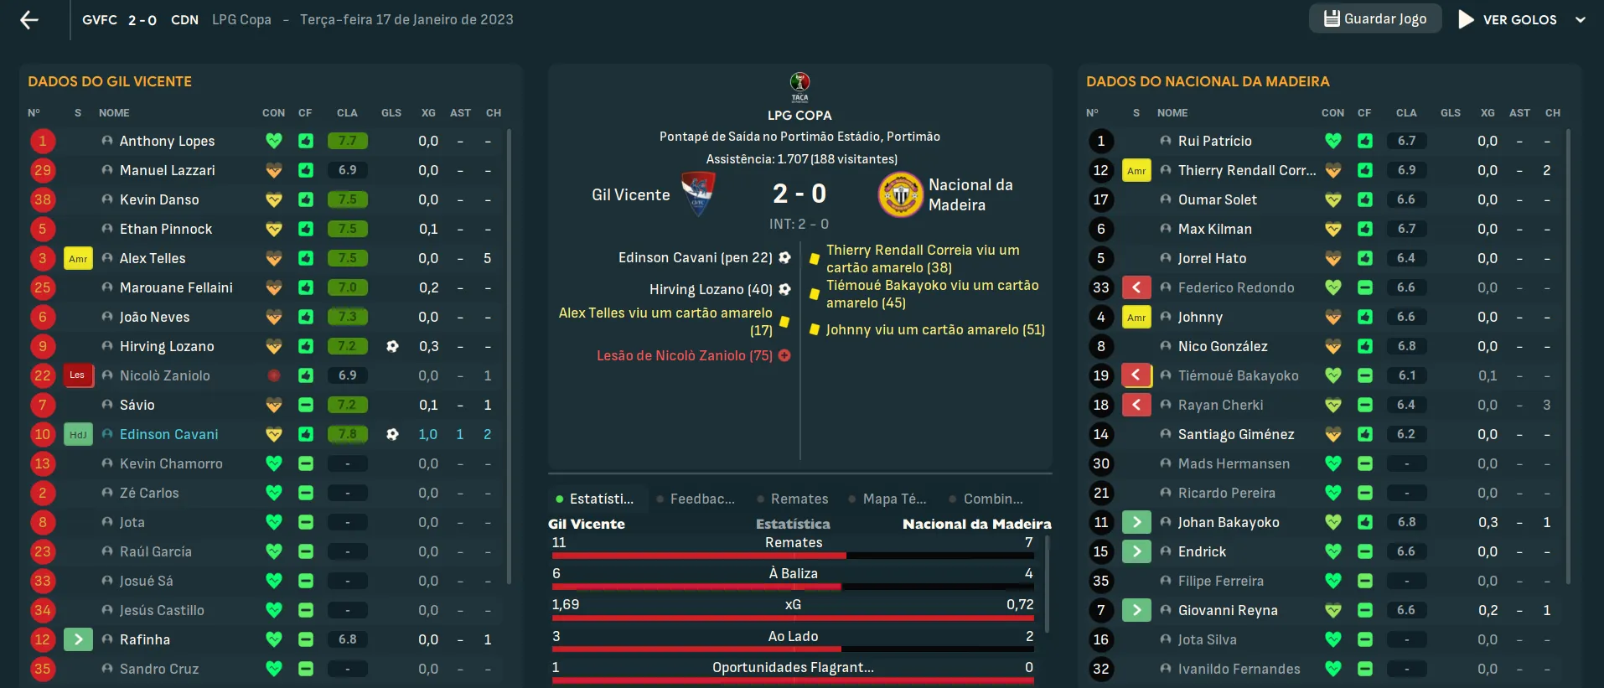This screenshot has height=688, width=1604.
Task: Expand the dropdown next to VER GOLOS
Action: point(1581,19)
